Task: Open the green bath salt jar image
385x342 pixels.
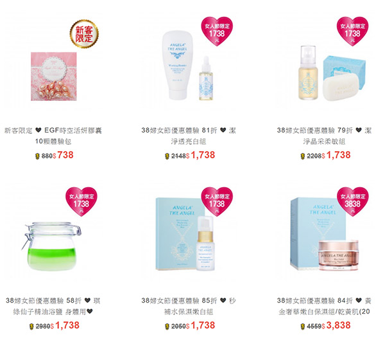Action: click(53, 246)
